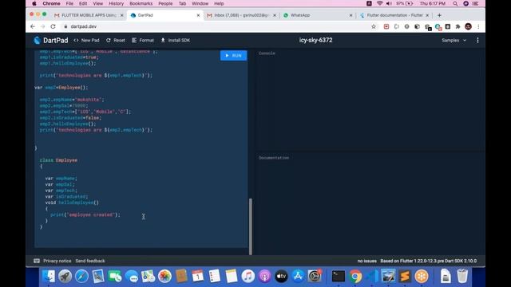Screen dimensions: 511x287
Task: Format the Dart code
Action: (x=143, y=41)
